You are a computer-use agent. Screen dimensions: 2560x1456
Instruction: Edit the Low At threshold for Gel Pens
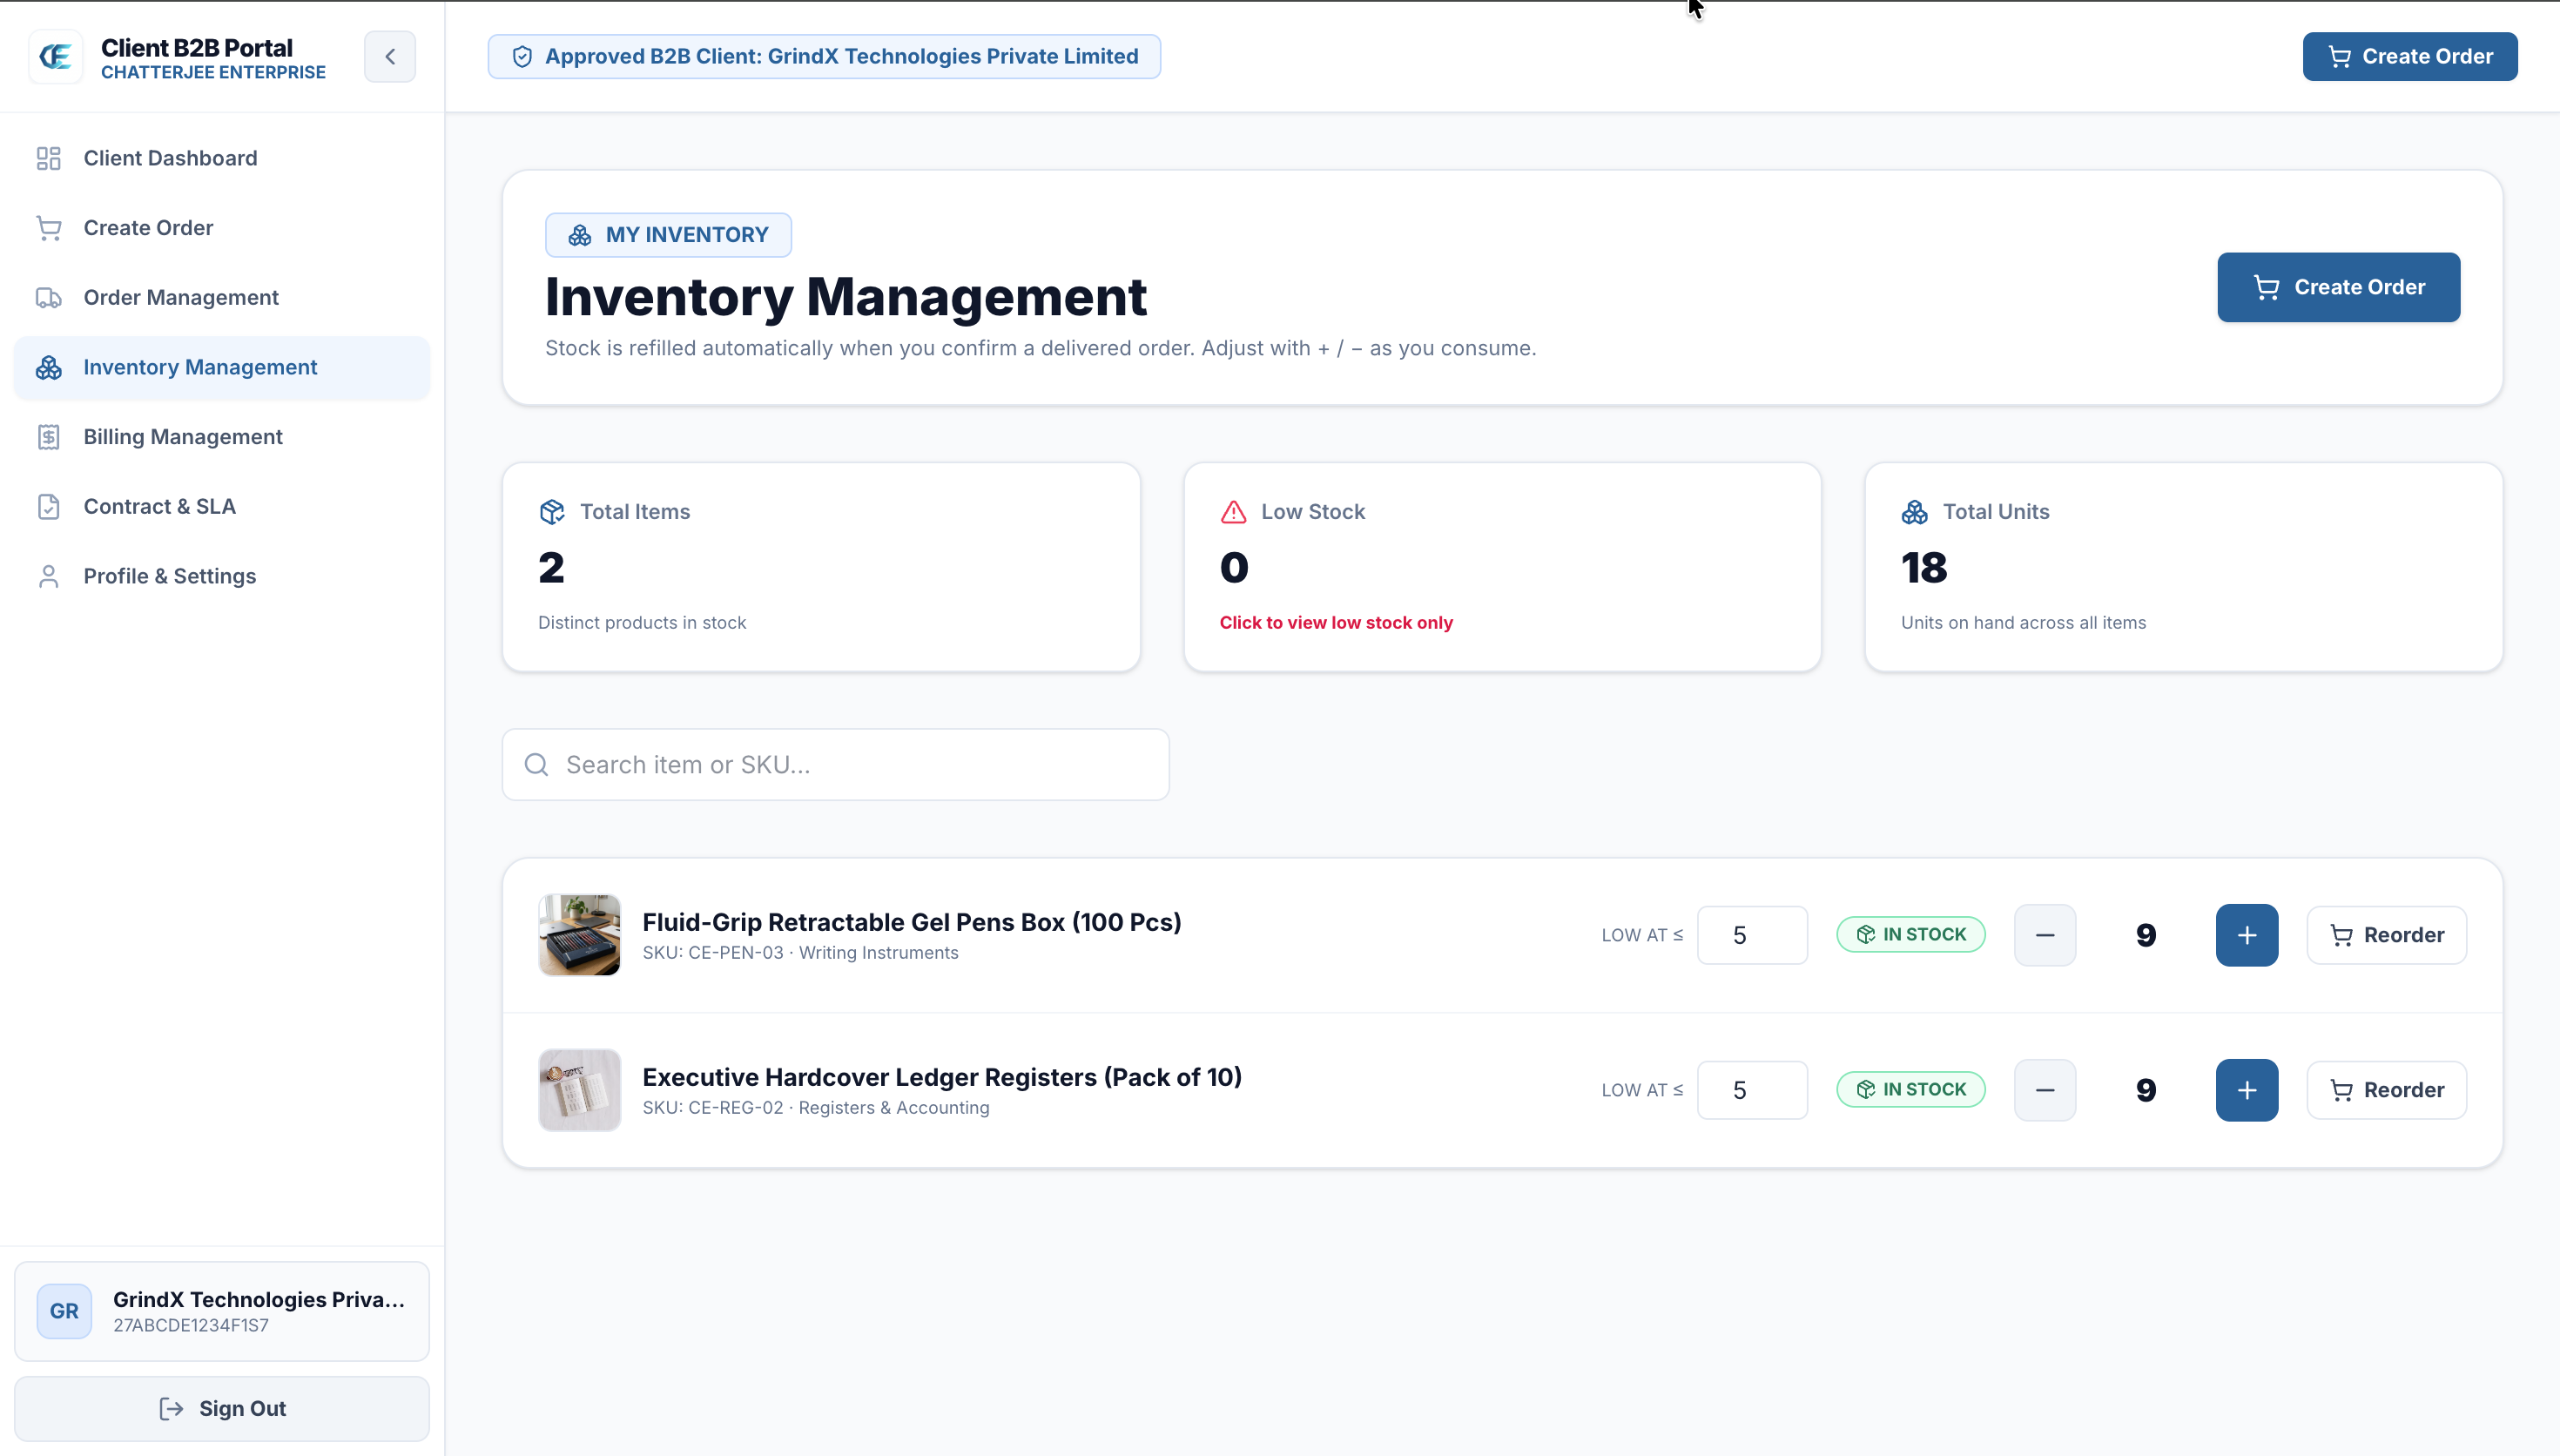pyautogui.click(x=1752, y=935)
